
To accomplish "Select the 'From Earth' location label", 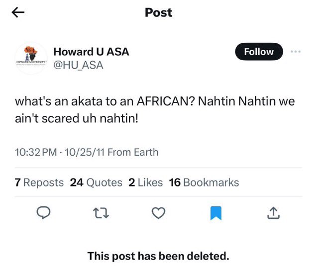I will pos(133,152).
